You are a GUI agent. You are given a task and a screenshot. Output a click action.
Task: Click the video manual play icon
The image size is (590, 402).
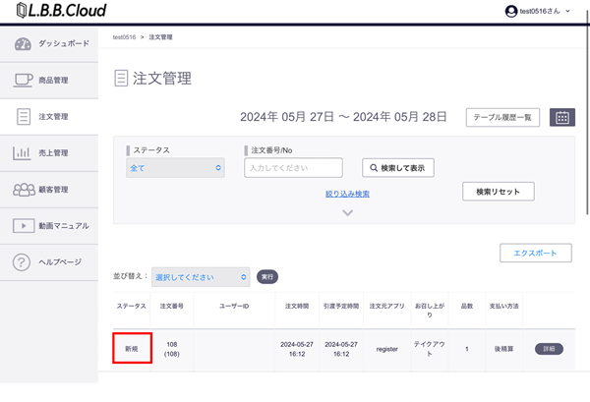click(x=23, y=225)
